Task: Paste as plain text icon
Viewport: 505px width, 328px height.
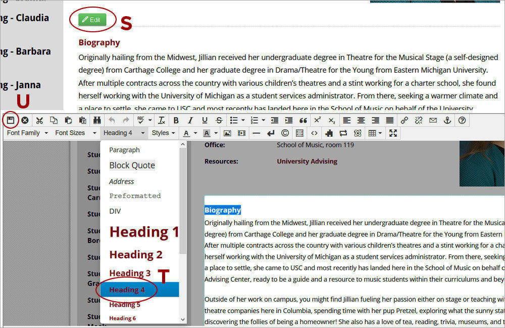Action: click(83, 121)
